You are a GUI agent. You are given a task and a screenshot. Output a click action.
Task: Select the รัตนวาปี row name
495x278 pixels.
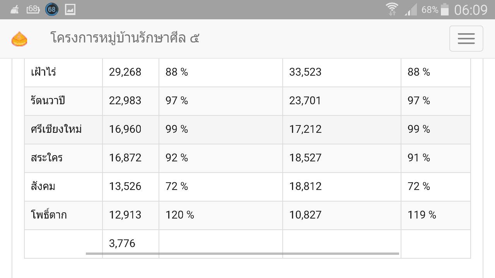48,101
